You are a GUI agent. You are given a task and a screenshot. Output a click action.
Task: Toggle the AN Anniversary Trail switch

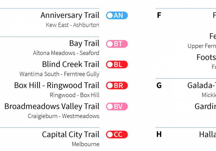coord(117,15)
